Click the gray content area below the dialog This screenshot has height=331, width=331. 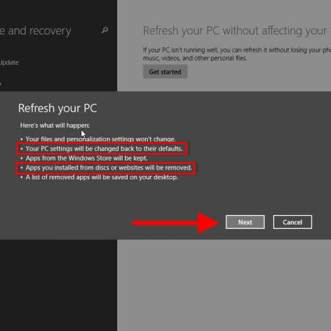click(x=224, y=285)
